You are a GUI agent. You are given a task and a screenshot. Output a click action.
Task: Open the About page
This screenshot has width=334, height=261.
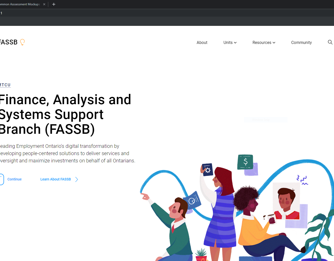tap(202, 43)
